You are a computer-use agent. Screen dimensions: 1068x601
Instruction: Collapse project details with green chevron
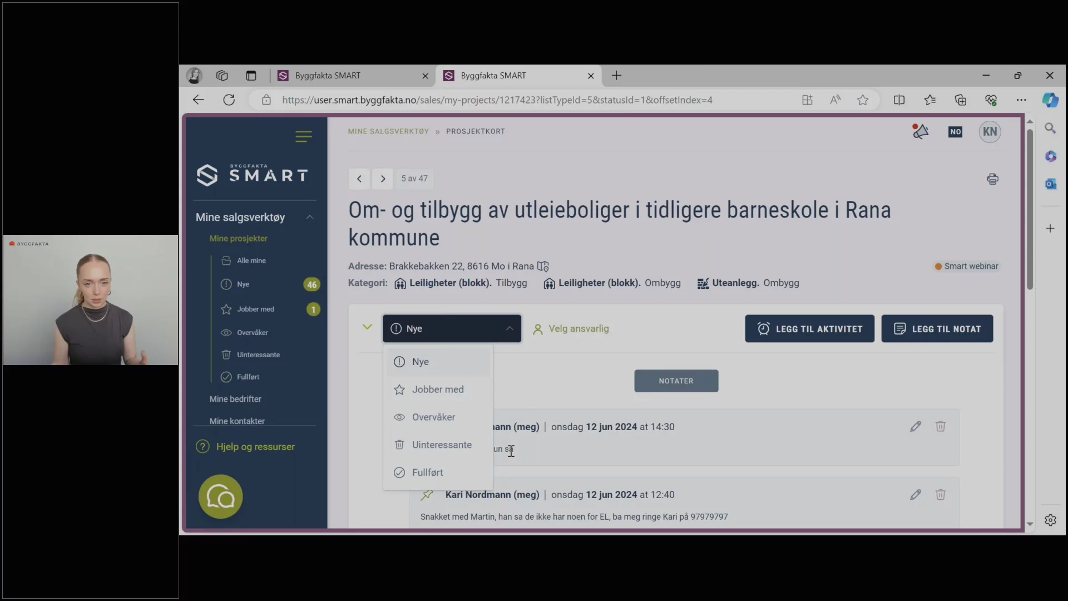[x=367, y=327]
